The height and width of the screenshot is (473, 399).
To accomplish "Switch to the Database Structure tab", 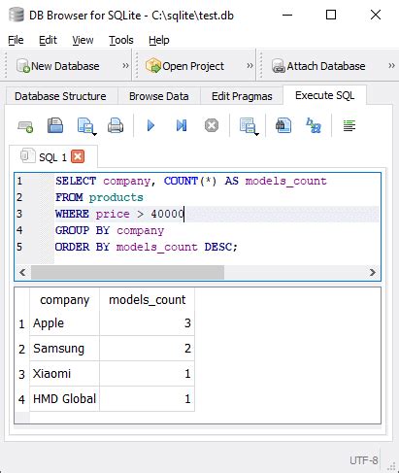I will (60, 96).
